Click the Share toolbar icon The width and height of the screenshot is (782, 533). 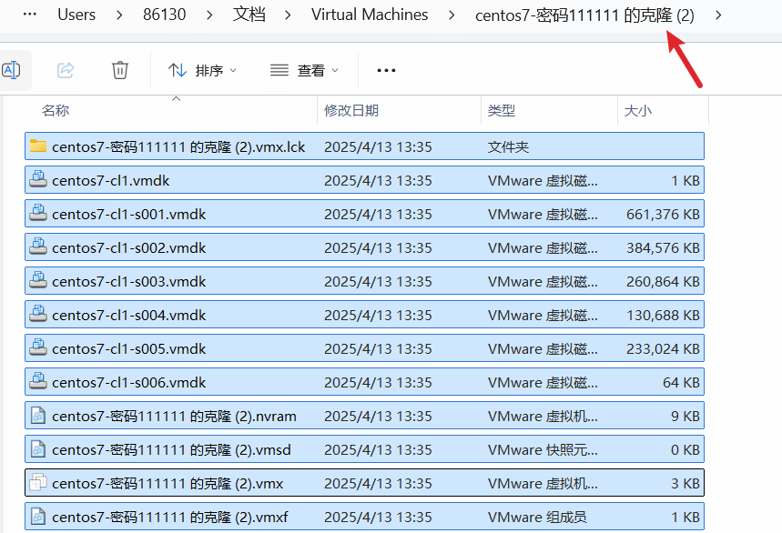tap(66, 70)
